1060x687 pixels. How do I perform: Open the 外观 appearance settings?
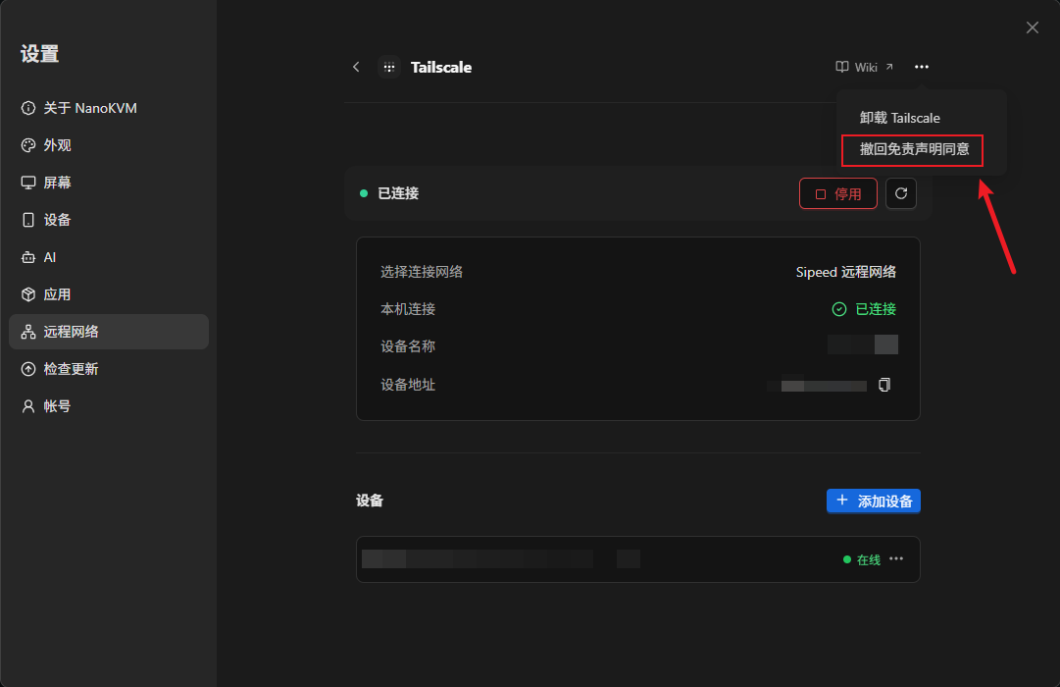click(108, 145)
